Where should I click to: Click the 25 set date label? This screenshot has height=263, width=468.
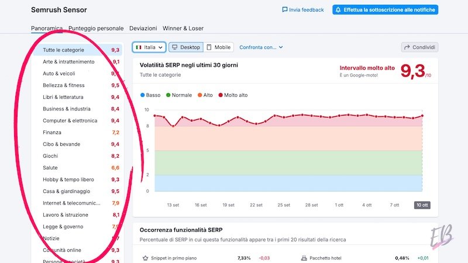click(x=284, y=205)
